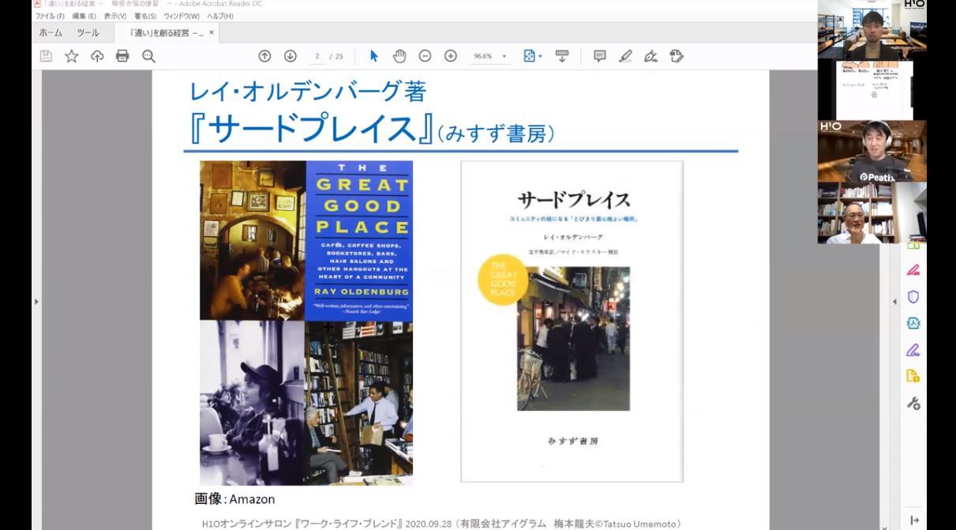Expand the right tools pane with bottom arrow
Viewport: 956px width, 530px height.
tap(914, 520)
